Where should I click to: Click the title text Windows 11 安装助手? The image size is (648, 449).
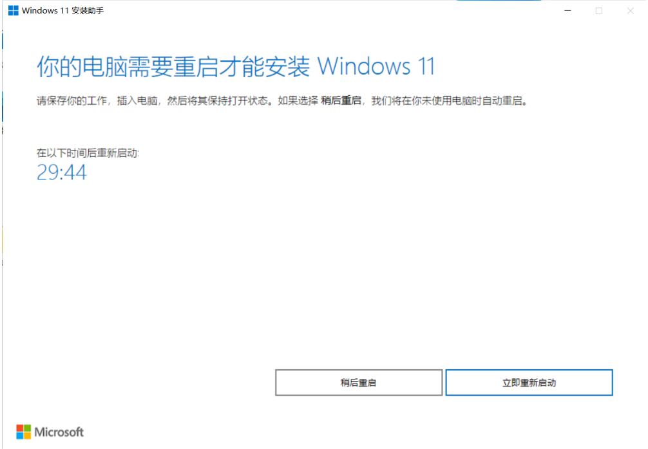tap(63, 11)
